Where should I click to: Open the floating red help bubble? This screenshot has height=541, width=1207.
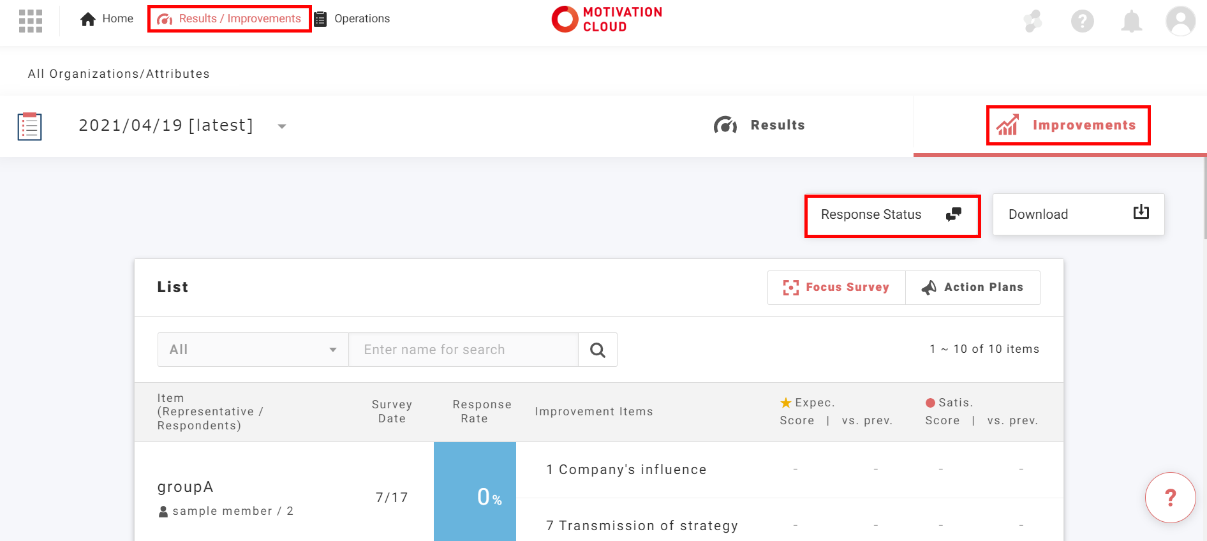pyautogui.click(x=1170, y=498)
